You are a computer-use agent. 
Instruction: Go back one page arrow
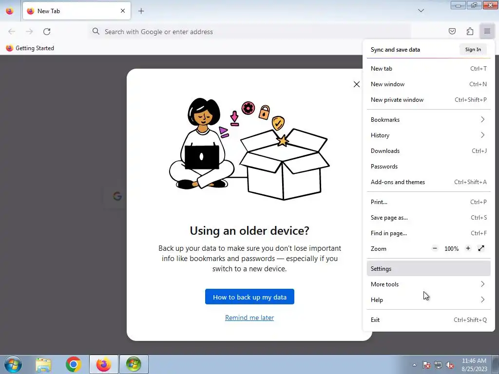point(12,32)
